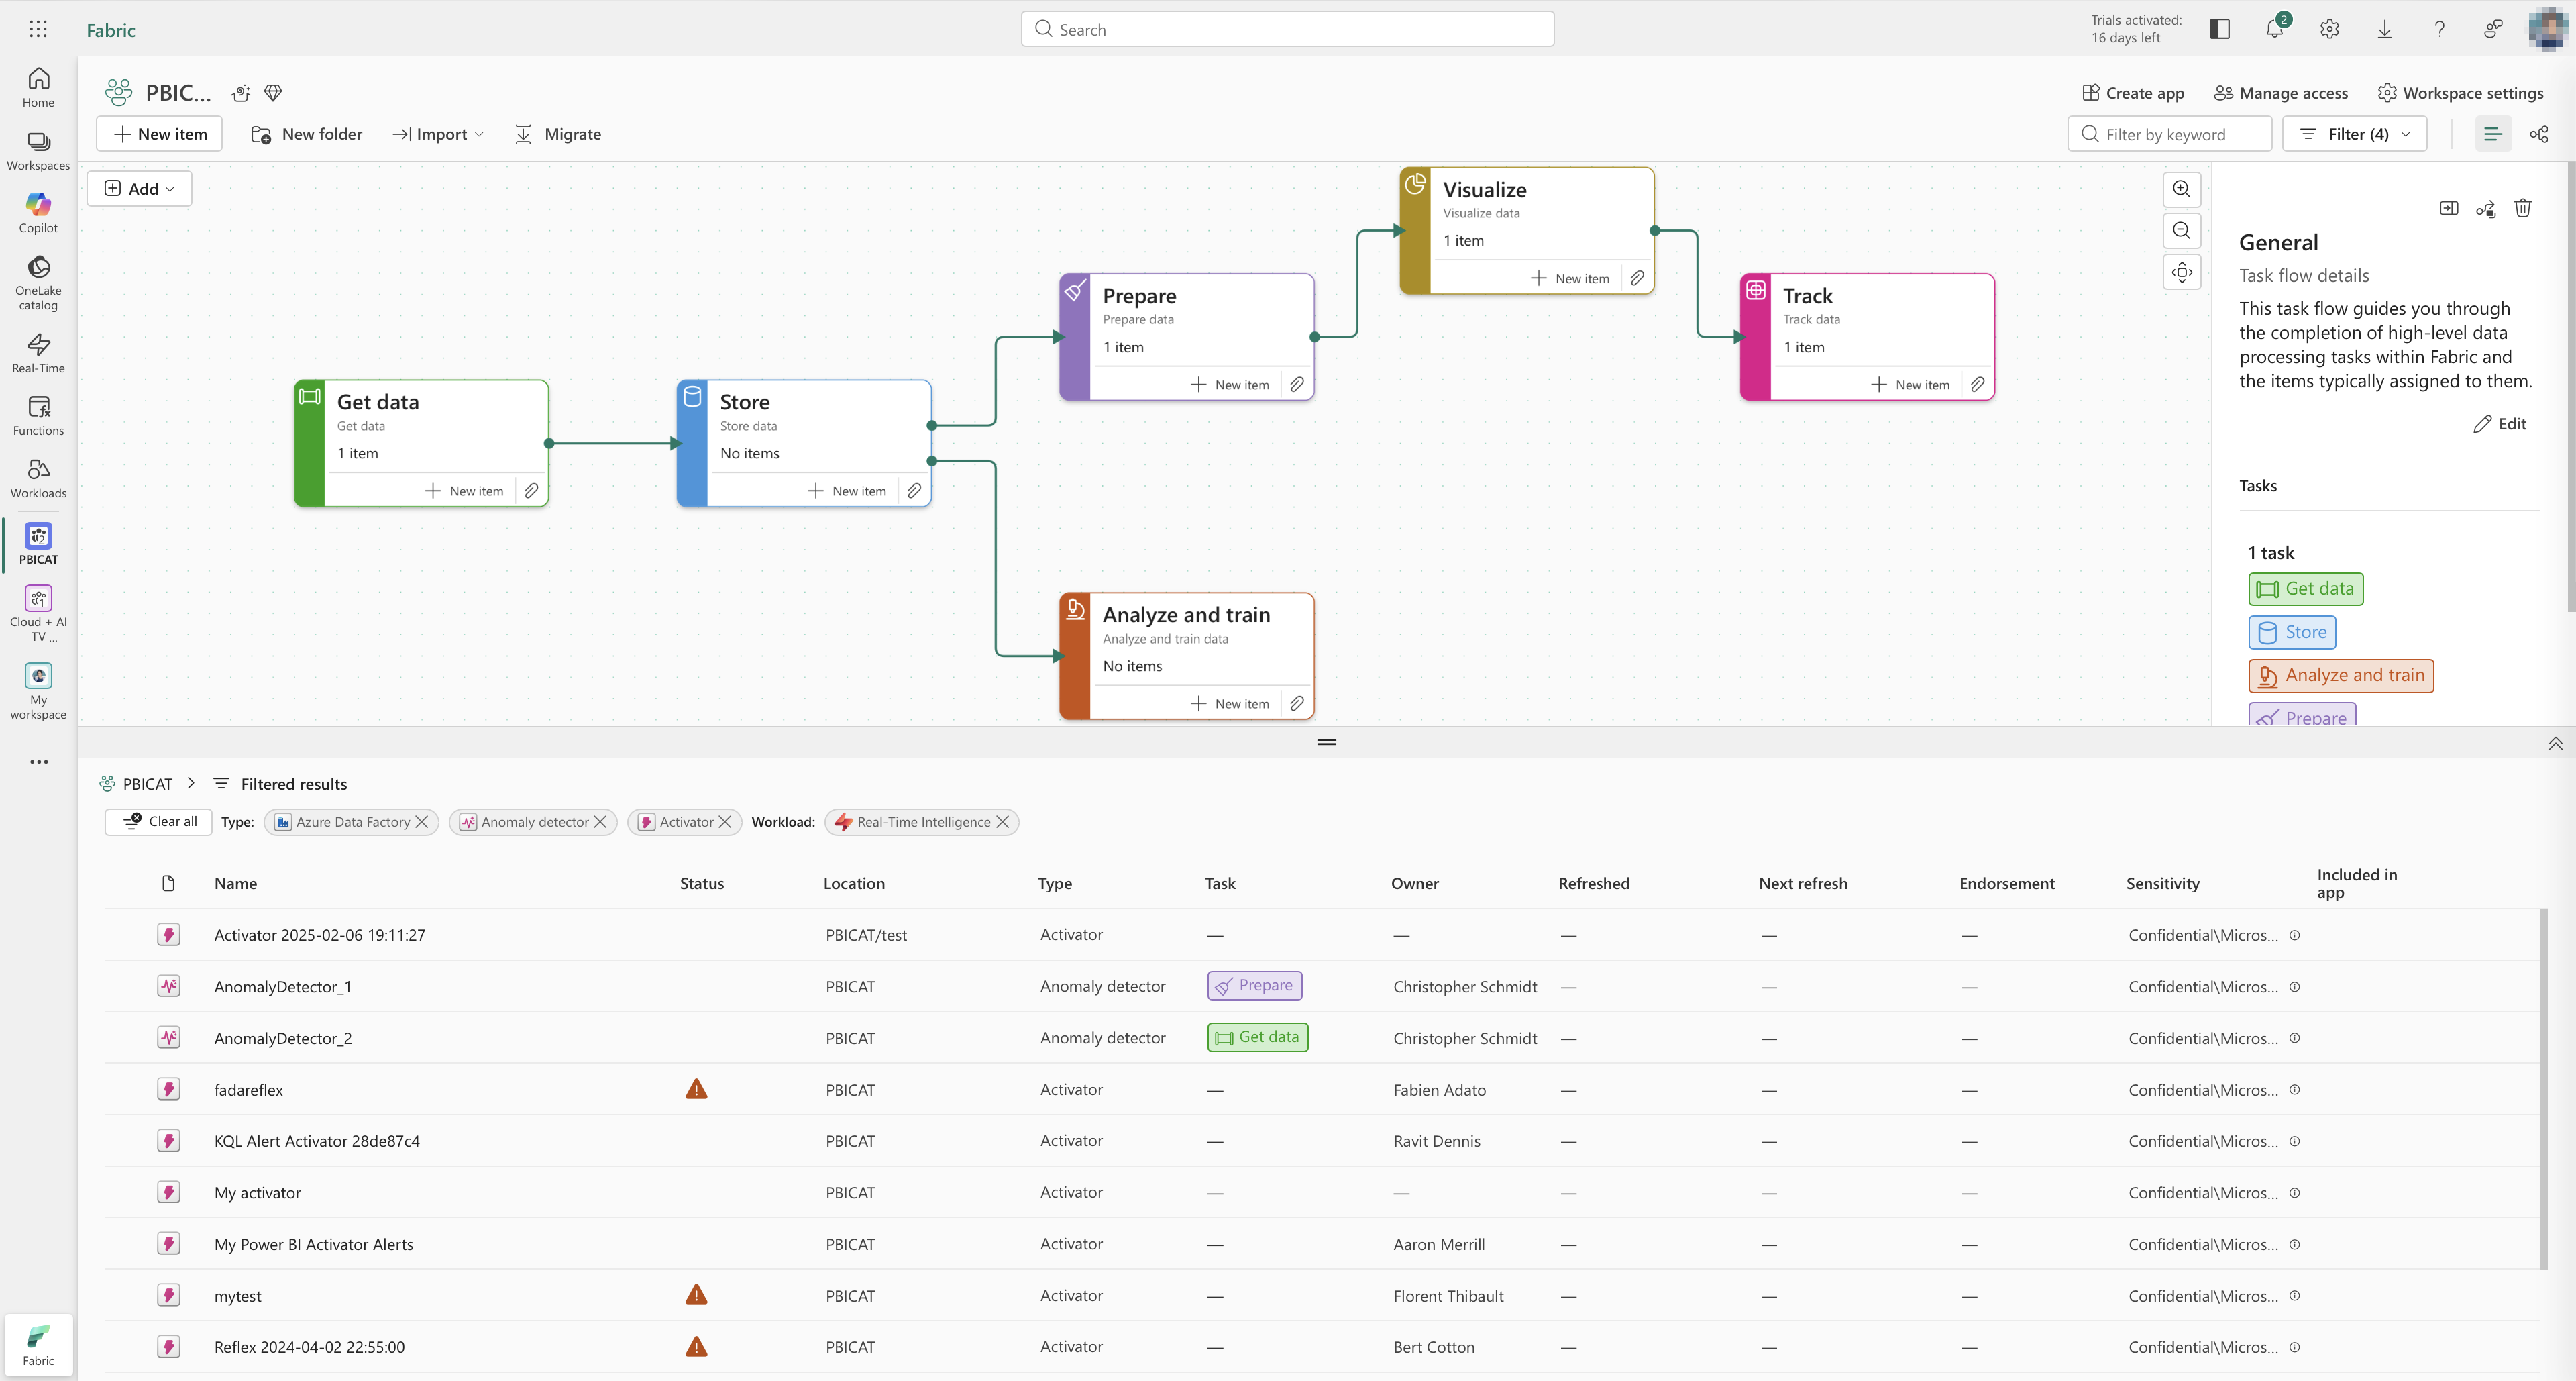
Task: Add New item to the Prepare task
Action: pyautogui.click(x=1230, y=384)
